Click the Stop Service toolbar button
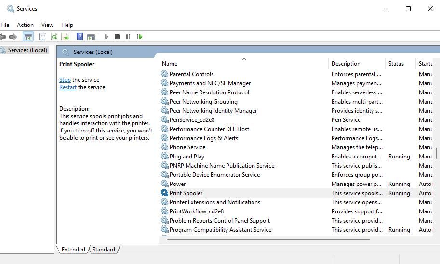 [117, 37]
